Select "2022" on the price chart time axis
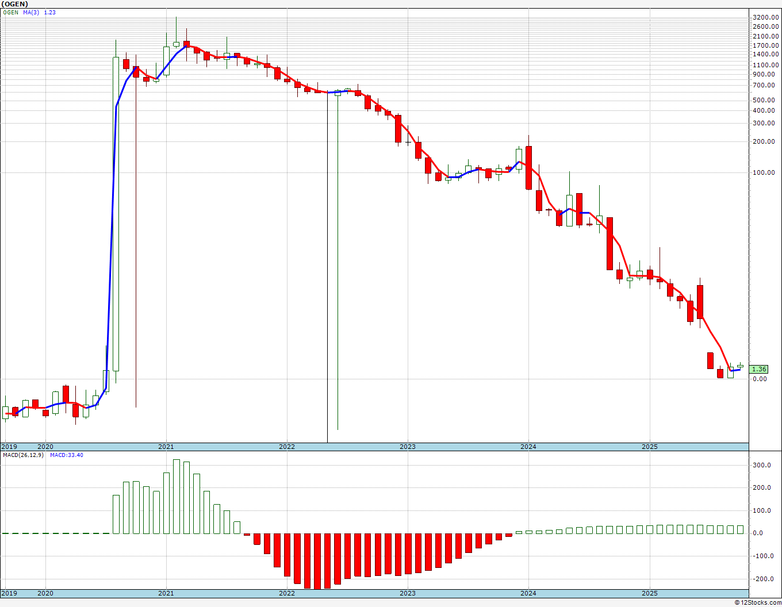The width and height of the screenshot is (782, 607). point(287,447)
